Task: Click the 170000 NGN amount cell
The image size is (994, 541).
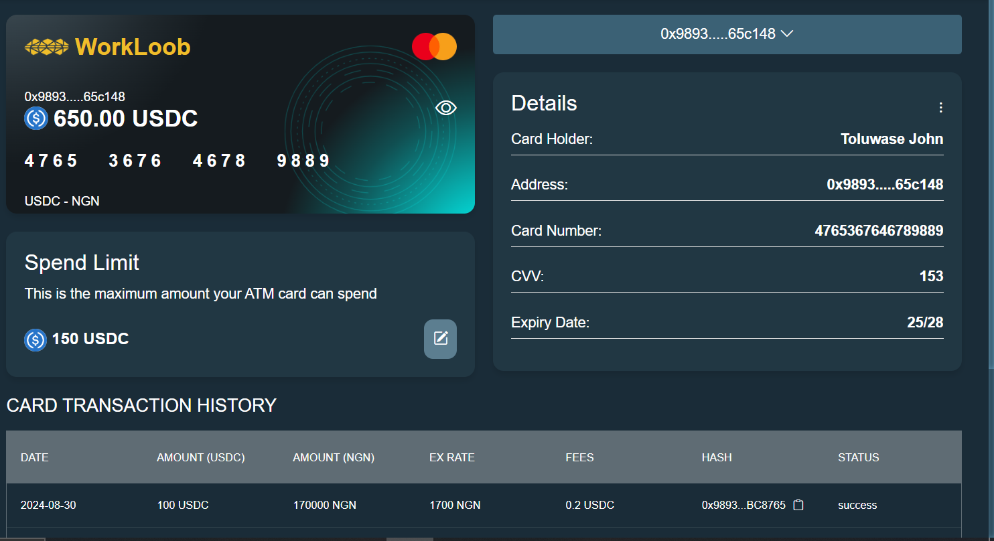Action: click(x=325, y=506)
